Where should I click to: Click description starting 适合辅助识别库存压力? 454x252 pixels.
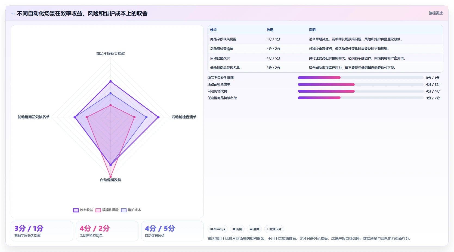coord(353,68)
